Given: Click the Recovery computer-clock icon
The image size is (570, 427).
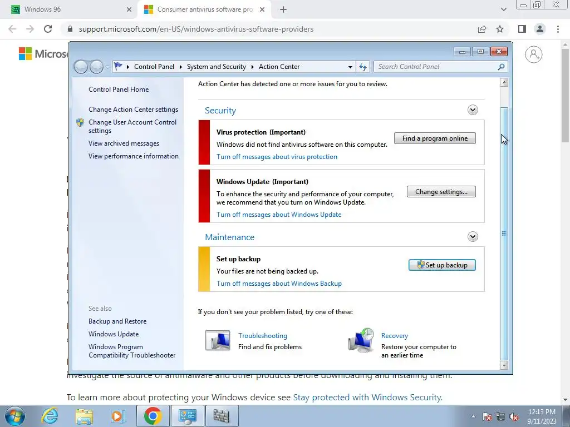Looking at the screenshot, I should pos(361,341).
